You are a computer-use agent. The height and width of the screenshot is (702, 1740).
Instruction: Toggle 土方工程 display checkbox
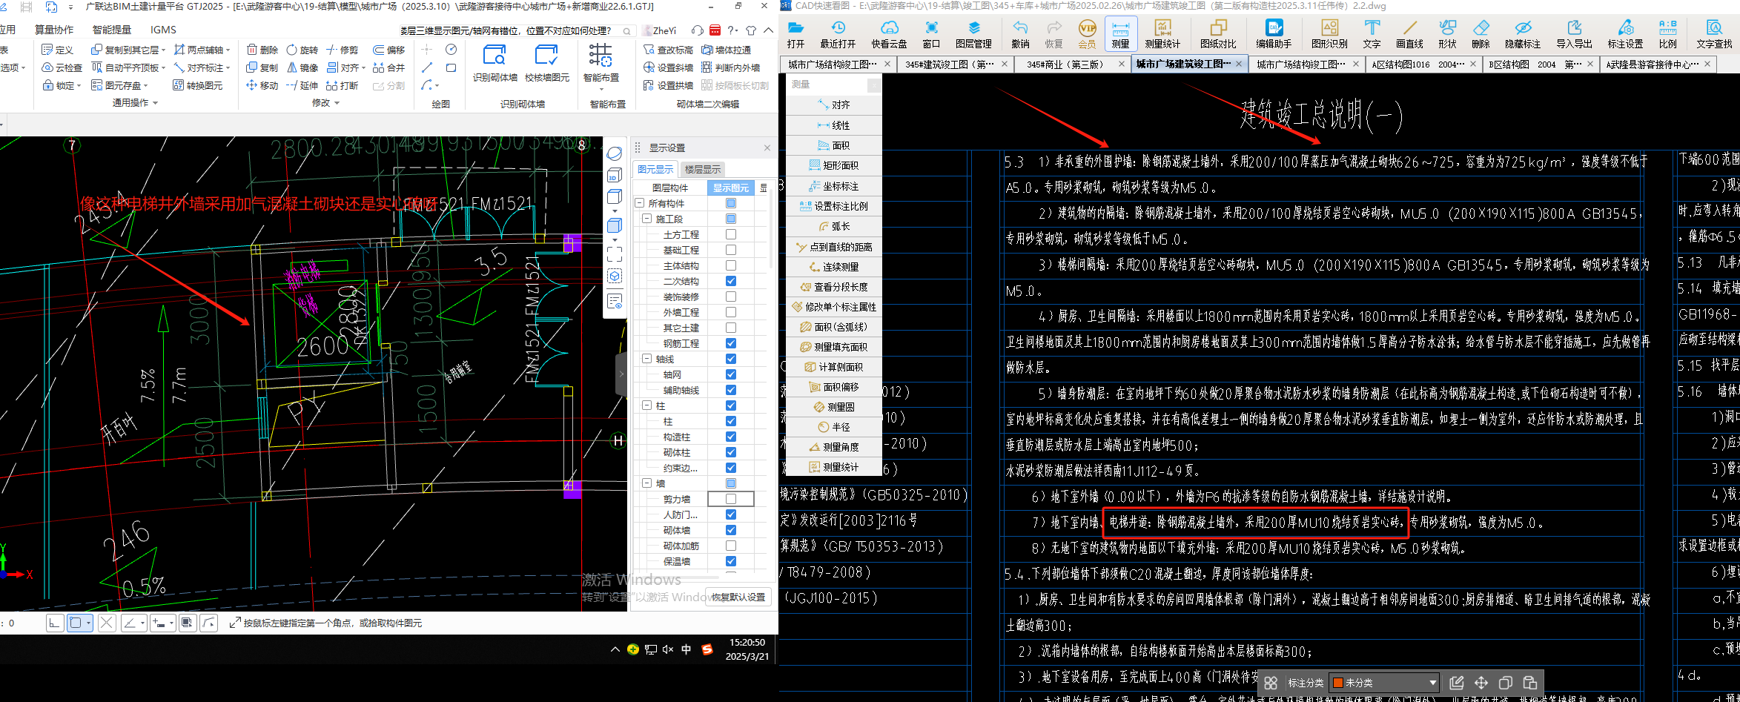tap(731, 234)
